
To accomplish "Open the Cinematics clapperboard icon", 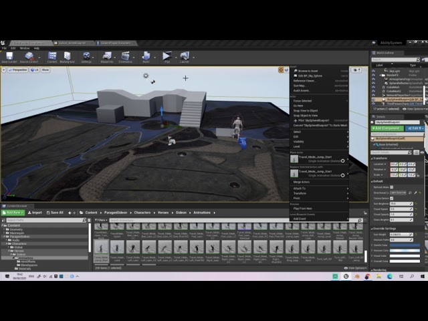I will click(x=125, y=56).
